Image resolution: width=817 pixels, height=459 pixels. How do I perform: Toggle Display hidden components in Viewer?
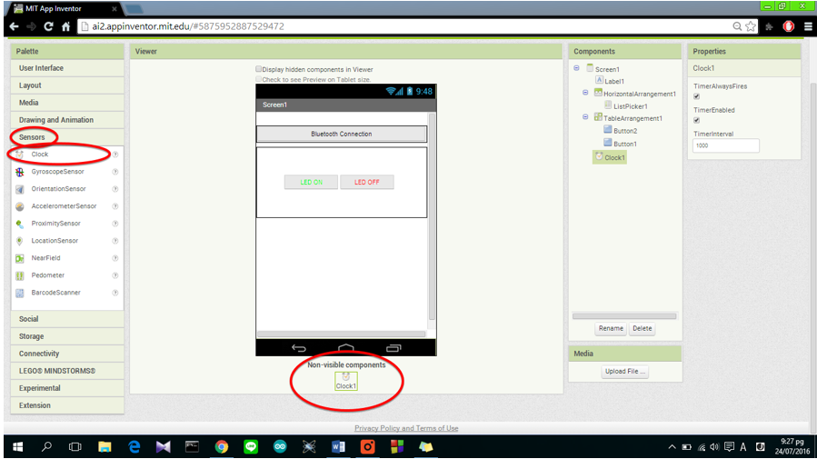coord(258,69)
